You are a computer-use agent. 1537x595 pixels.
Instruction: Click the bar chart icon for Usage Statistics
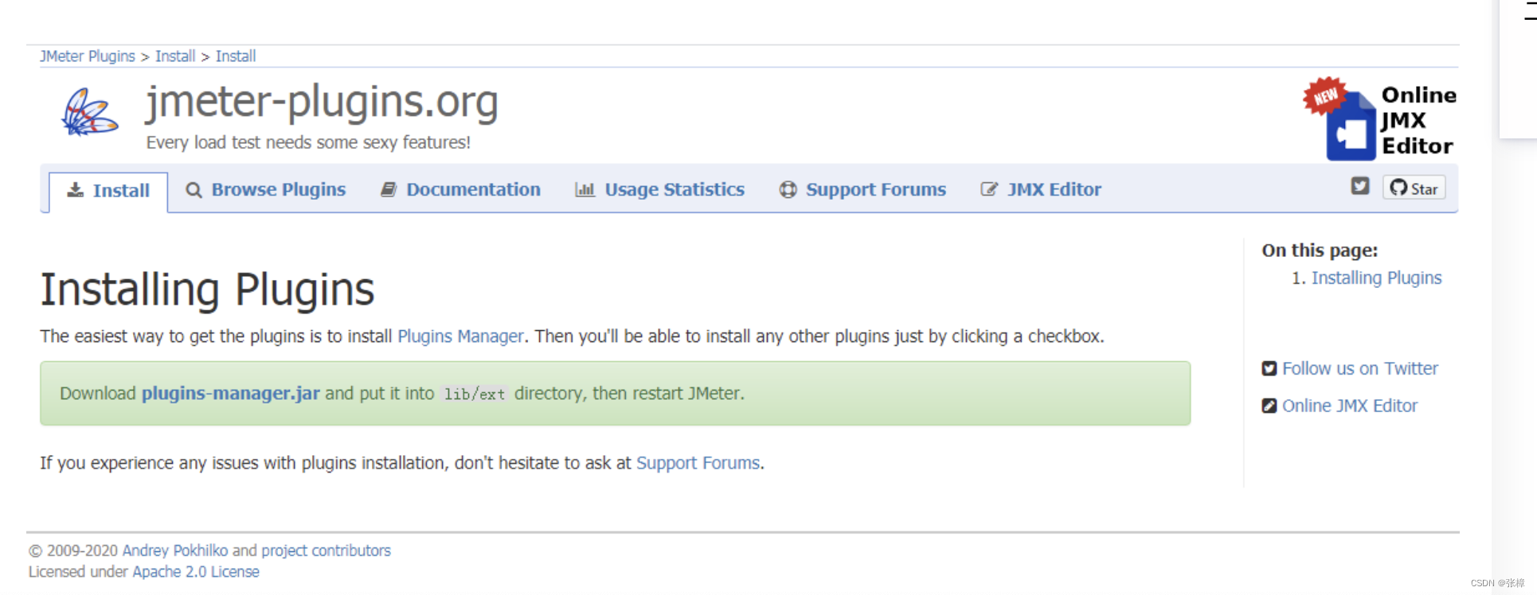pos(585,189)
